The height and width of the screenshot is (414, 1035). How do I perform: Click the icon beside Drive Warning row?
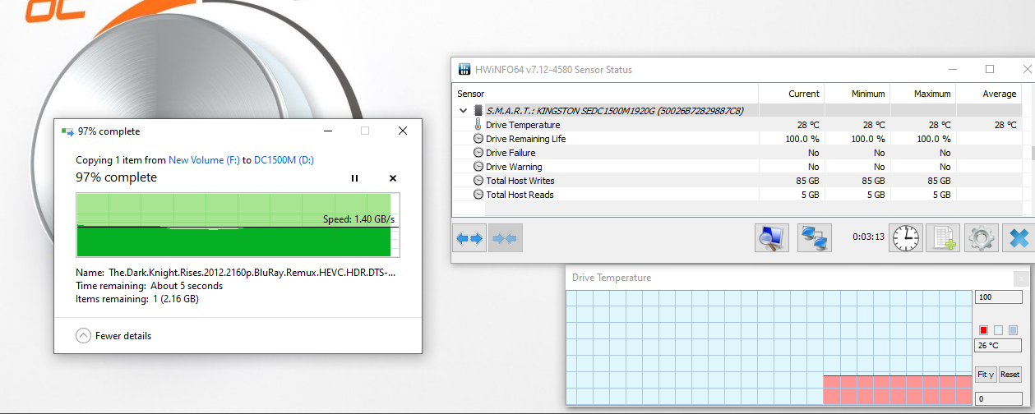coord(478,167)
